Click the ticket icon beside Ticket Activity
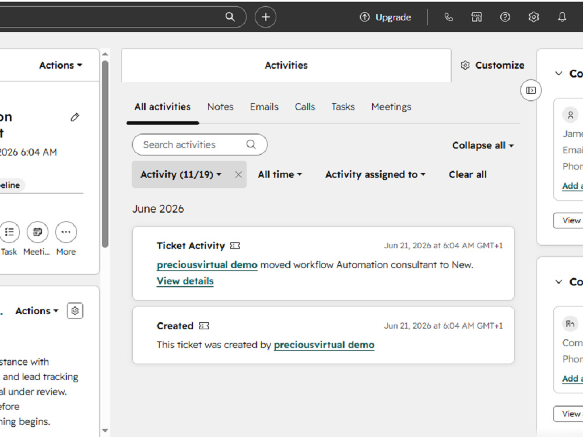Screen dimensions: 583x437 pos(235,246)
